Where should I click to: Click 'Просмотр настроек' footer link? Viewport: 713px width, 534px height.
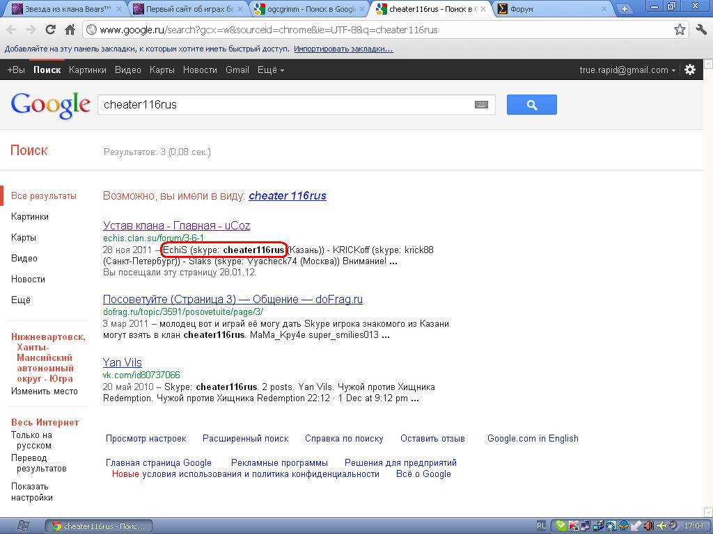tap(146, 438)
